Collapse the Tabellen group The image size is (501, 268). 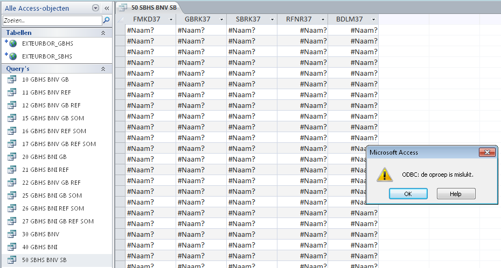pos(103,33)
